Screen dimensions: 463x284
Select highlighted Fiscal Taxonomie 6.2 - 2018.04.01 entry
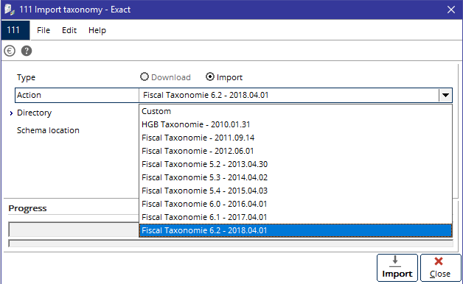click(296, 230)
